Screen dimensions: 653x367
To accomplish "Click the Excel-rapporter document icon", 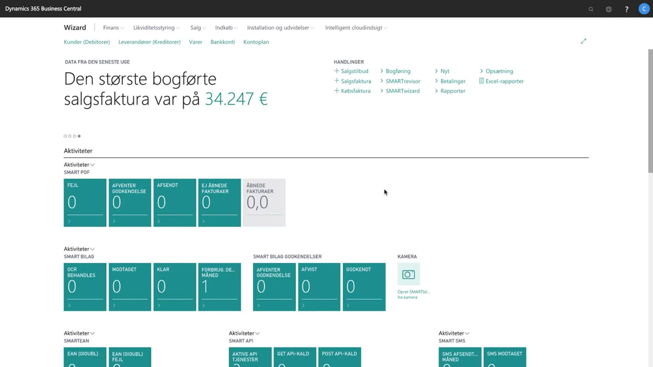I will point(481,81).
